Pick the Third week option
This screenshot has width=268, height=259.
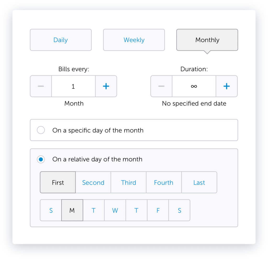[129, 183]
